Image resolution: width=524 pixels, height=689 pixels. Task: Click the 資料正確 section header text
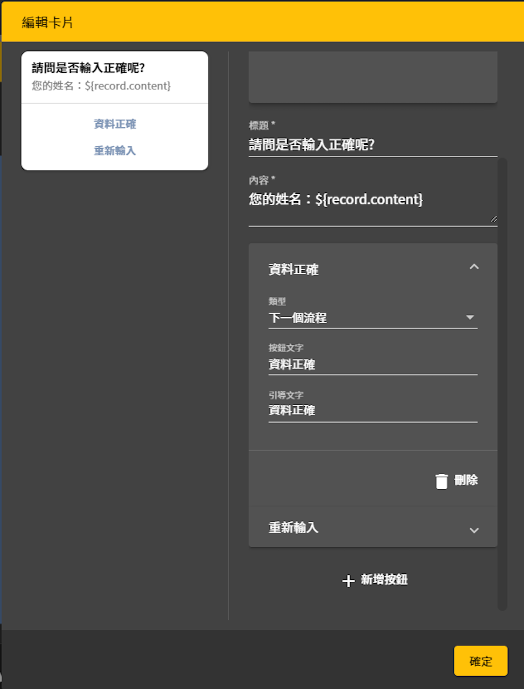coord(294,269)
